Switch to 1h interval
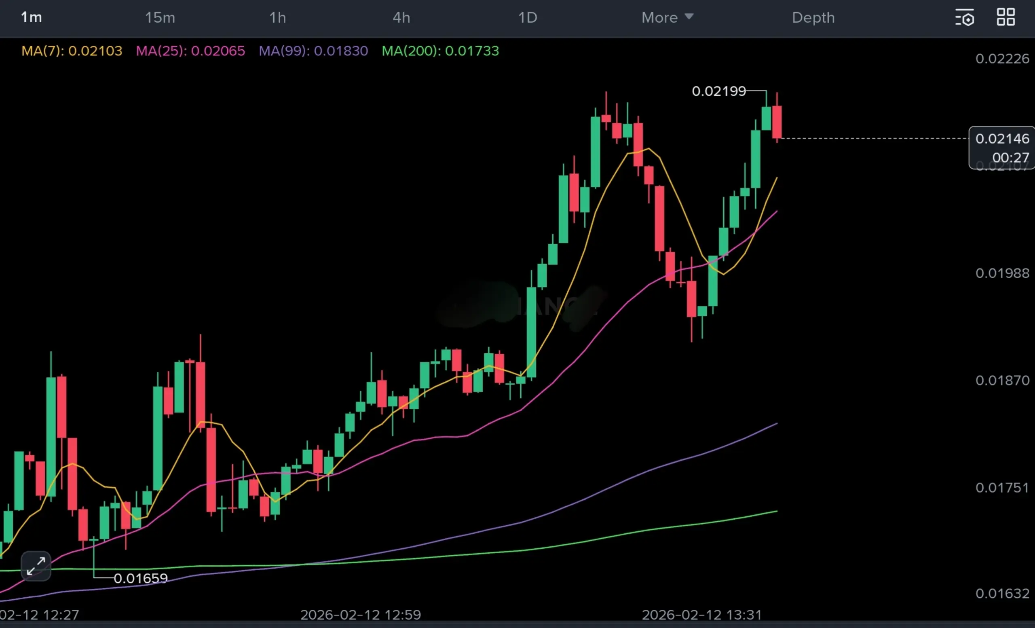 pyautogui.click(x=278, y=18)
